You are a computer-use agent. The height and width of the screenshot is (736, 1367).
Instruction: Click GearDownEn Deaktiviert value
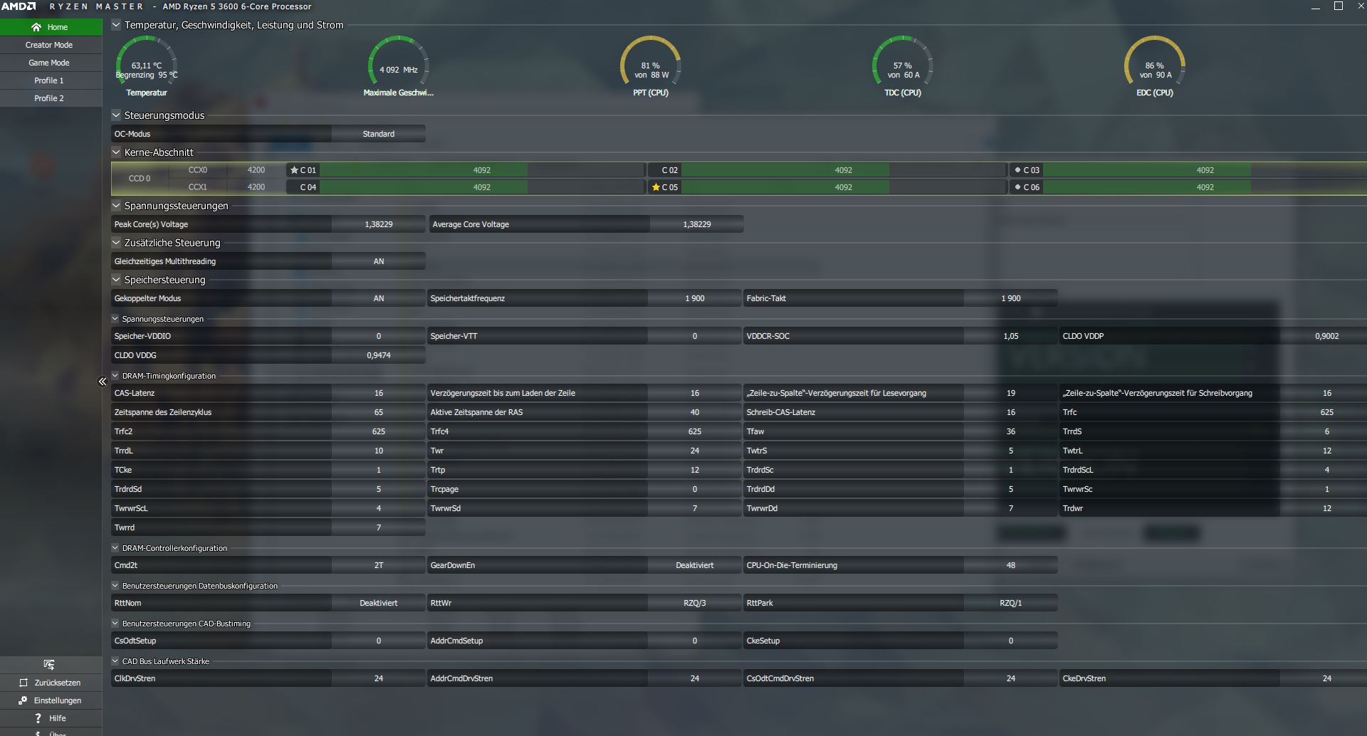pyautogui.click(x=695, y=565)
